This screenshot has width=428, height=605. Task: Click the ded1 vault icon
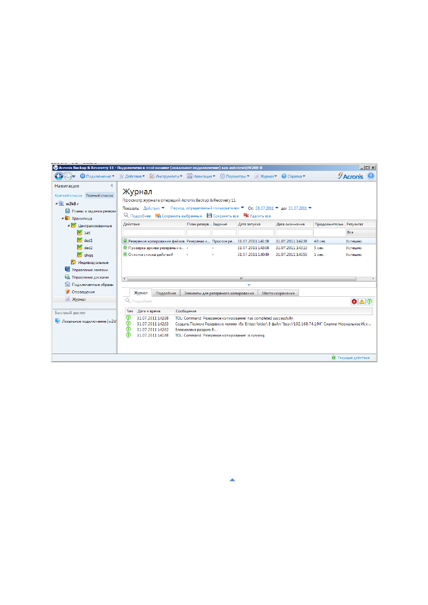coord(80,240)
